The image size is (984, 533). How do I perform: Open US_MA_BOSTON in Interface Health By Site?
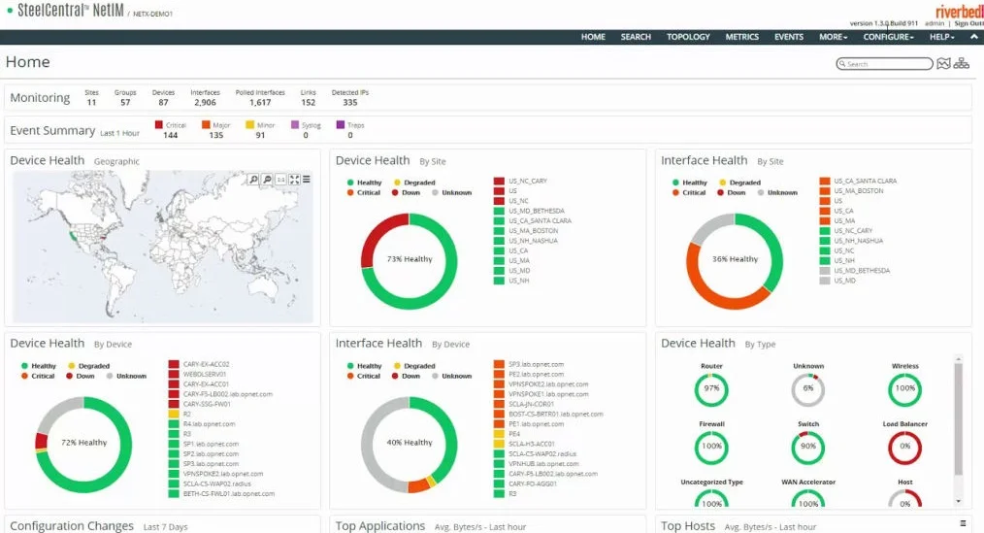coord(858,191)
